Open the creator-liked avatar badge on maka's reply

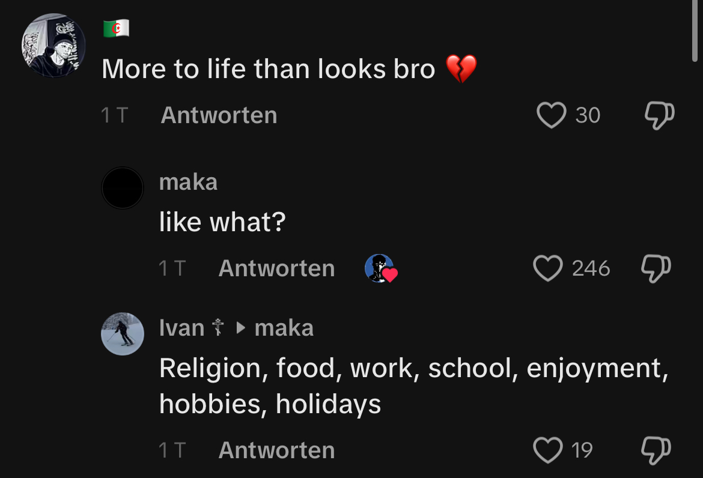(x=381, y=268)
